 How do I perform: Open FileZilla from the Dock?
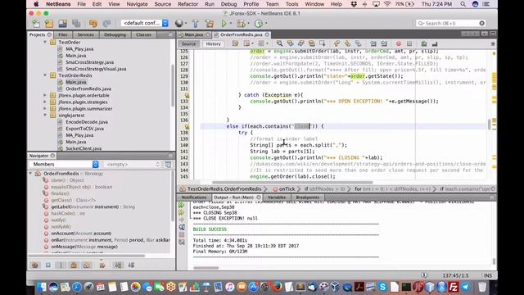click(454, 287)
